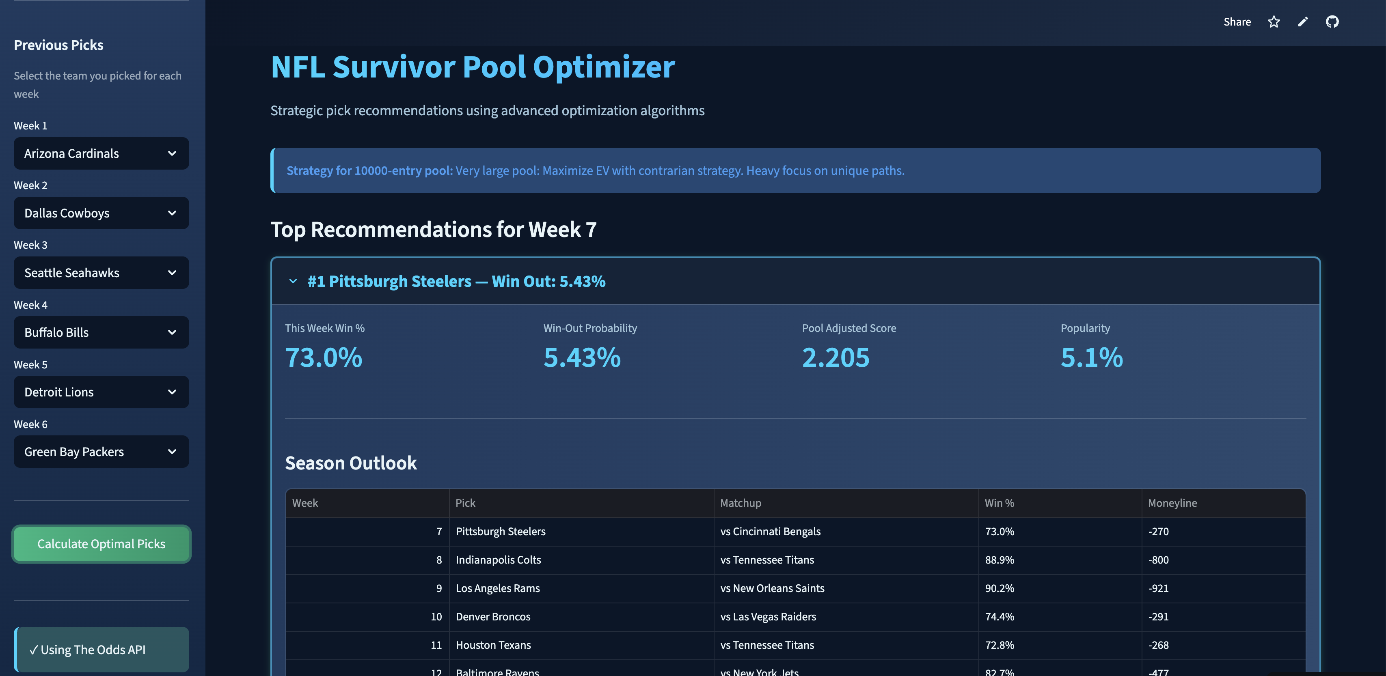Expand the Buffalo Bills selector for Week 4
The image size is (1386, 676).
(x=101, y=332)
